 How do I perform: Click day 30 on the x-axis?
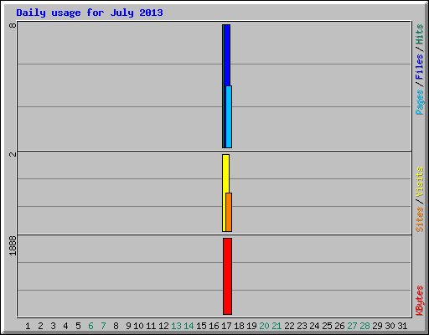pos(390,326)
